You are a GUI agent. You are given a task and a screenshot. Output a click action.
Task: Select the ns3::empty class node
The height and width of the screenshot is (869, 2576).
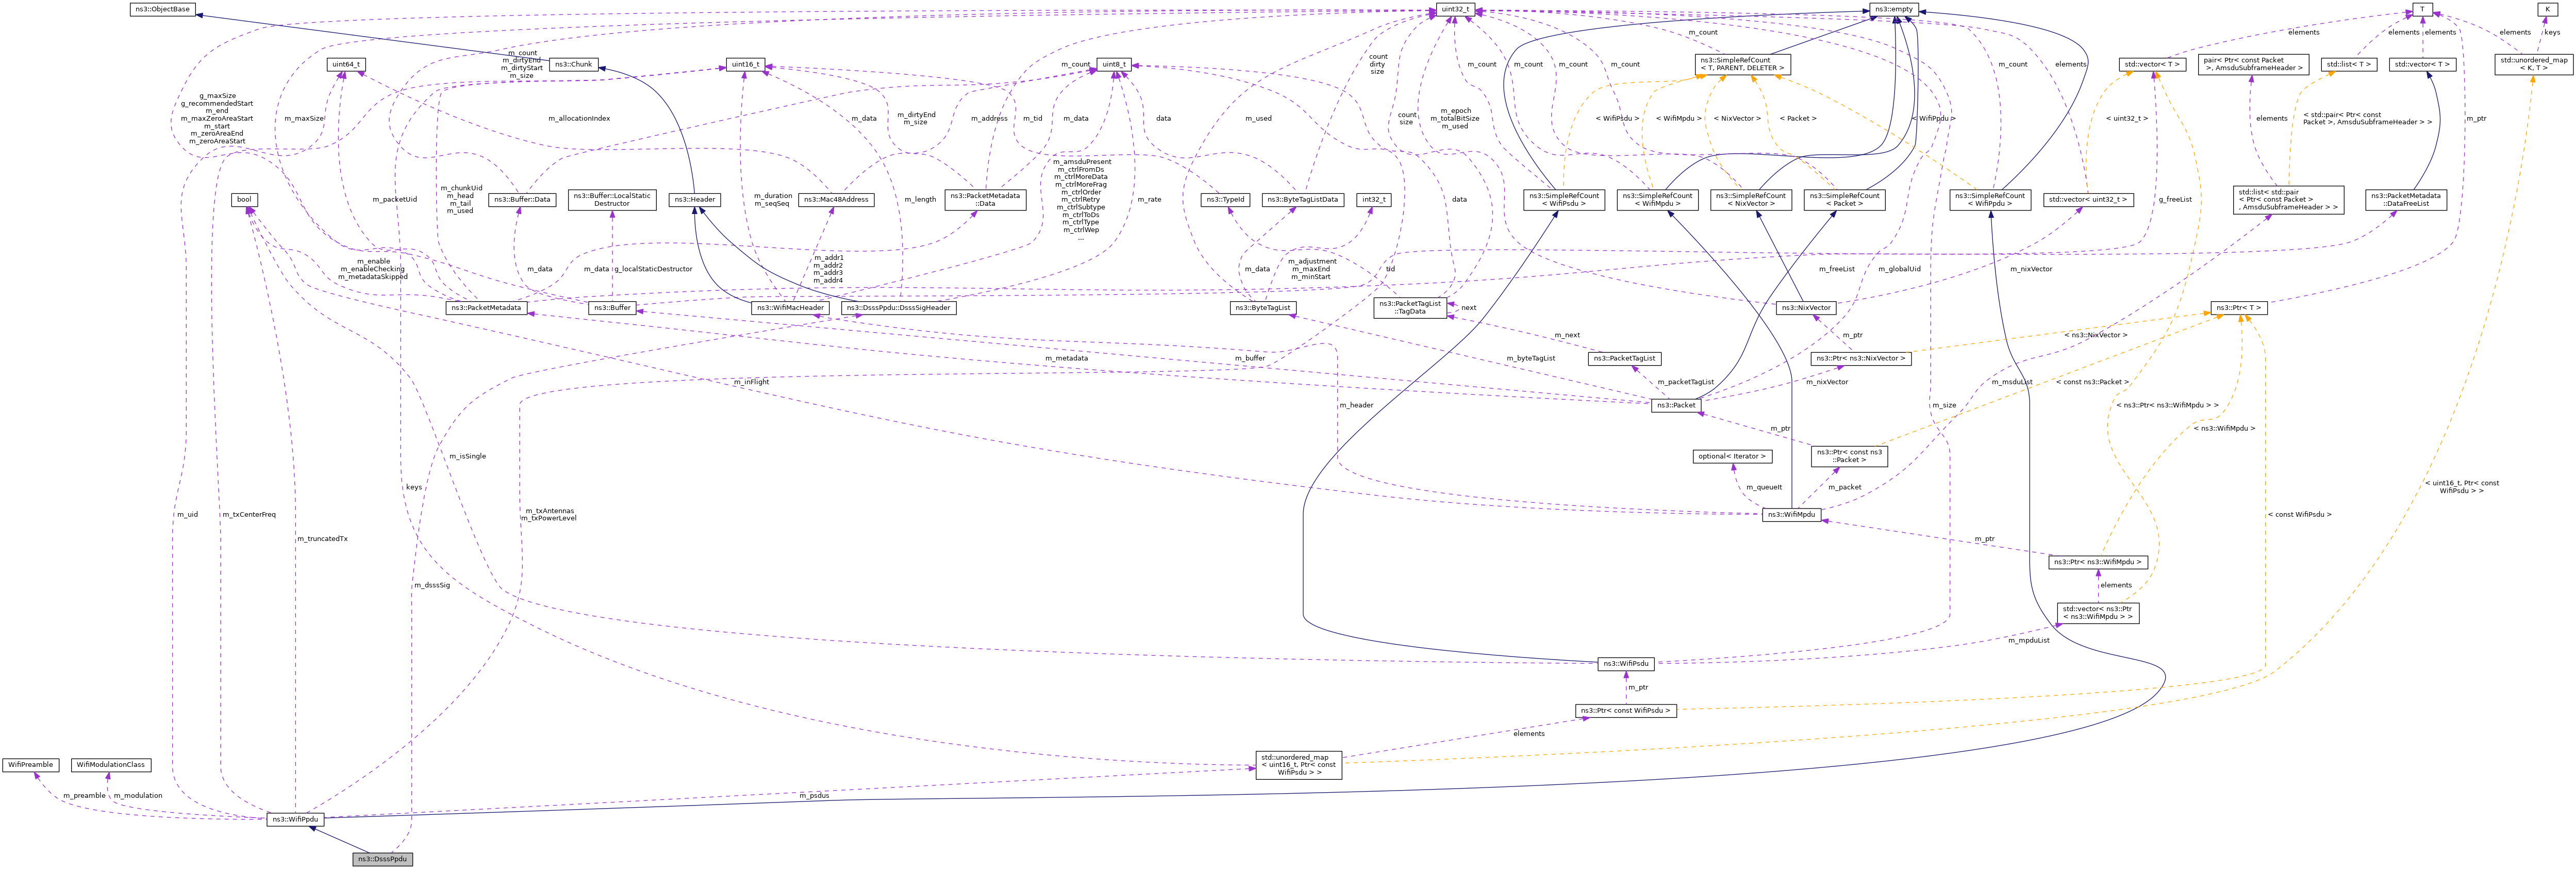[1893, 9]
